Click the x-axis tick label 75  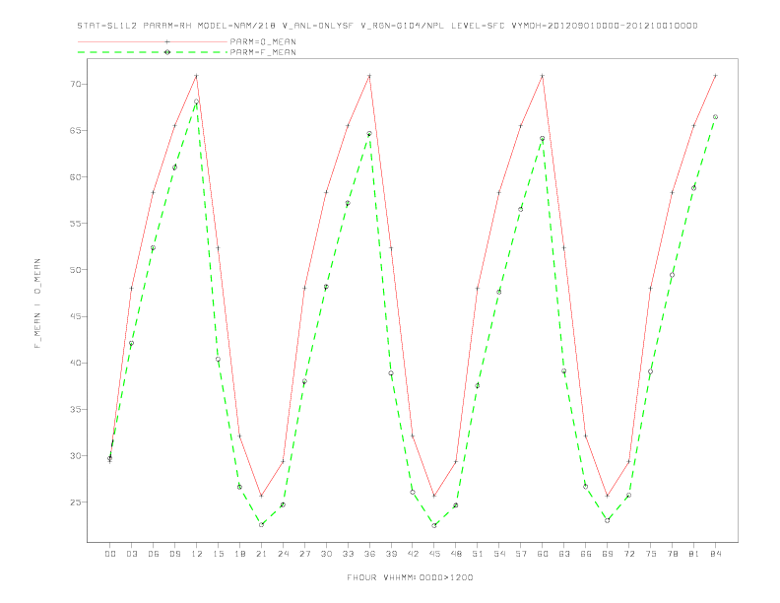pos(651,554)
